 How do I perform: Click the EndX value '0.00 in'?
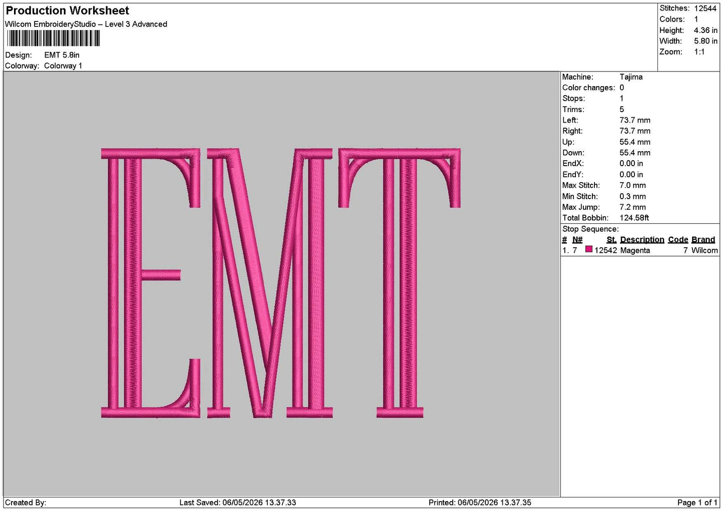point(631,164)
